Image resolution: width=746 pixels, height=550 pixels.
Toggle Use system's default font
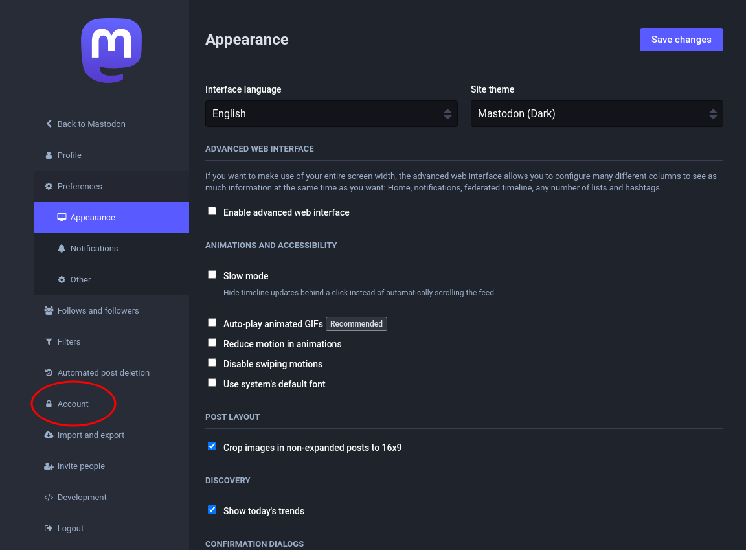212,382
